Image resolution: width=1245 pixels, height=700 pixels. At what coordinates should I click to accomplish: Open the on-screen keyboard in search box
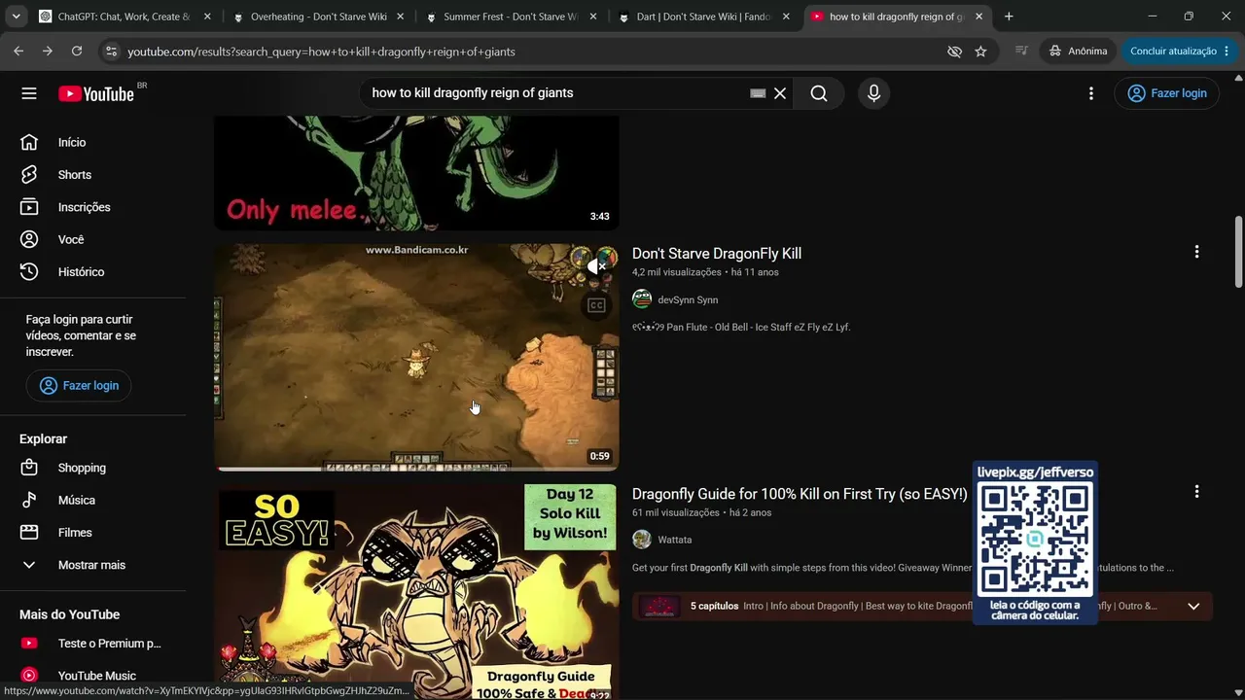758,93
